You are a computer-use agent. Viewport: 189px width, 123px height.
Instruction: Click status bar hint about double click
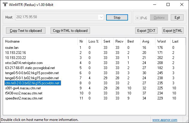click(40, 120)
